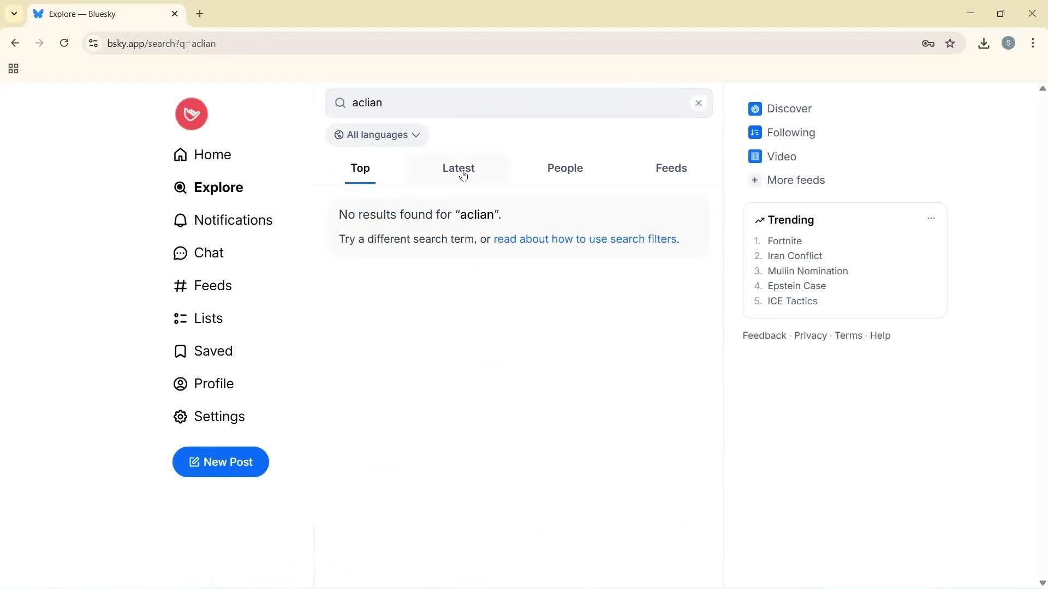Switch to the Latest results tab
The width and height of the screenshot is (1048, 589).
(x=458, y=168)
